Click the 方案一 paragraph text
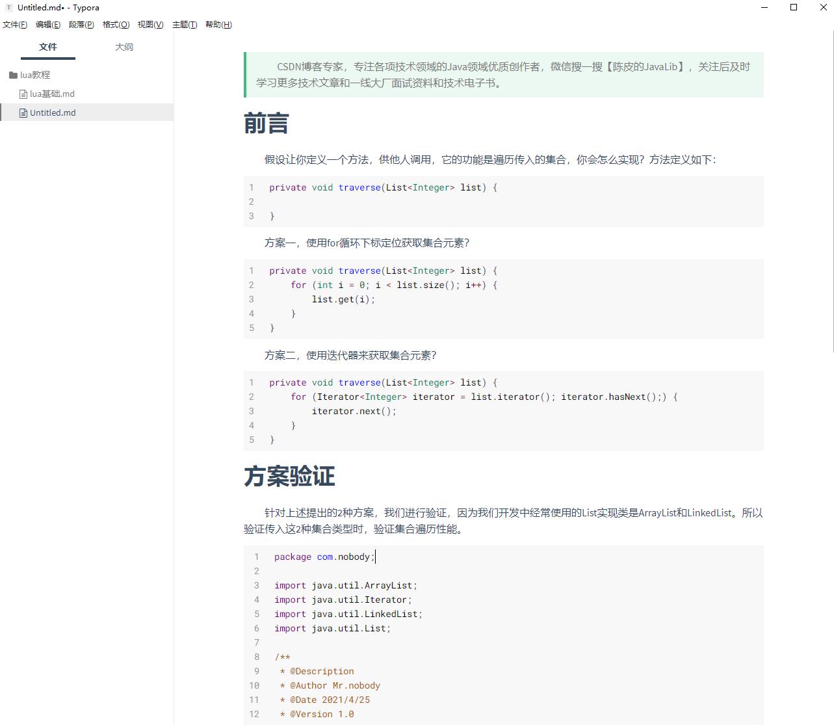834x725 pixels. (x=367, y=243)
